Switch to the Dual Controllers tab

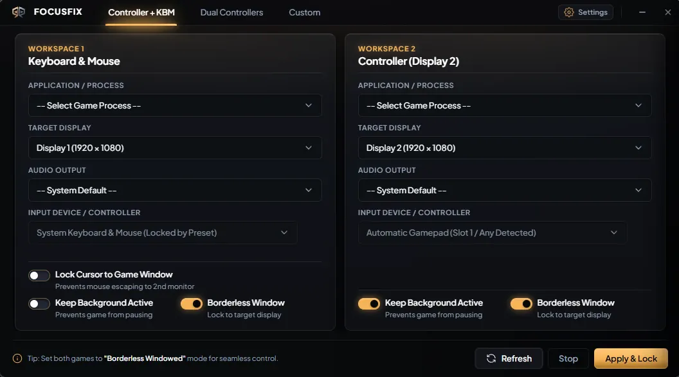tap(231, 13)
